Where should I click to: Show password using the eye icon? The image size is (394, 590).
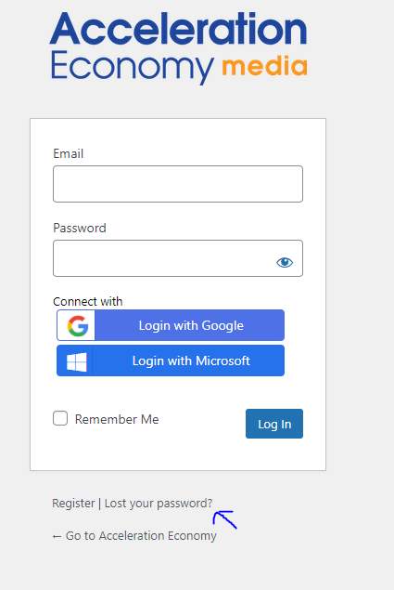285,262
